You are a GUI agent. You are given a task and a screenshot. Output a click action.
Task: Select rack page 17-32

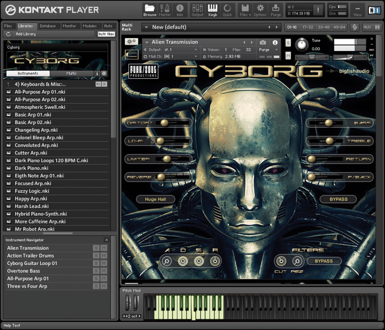click(308, 27)
